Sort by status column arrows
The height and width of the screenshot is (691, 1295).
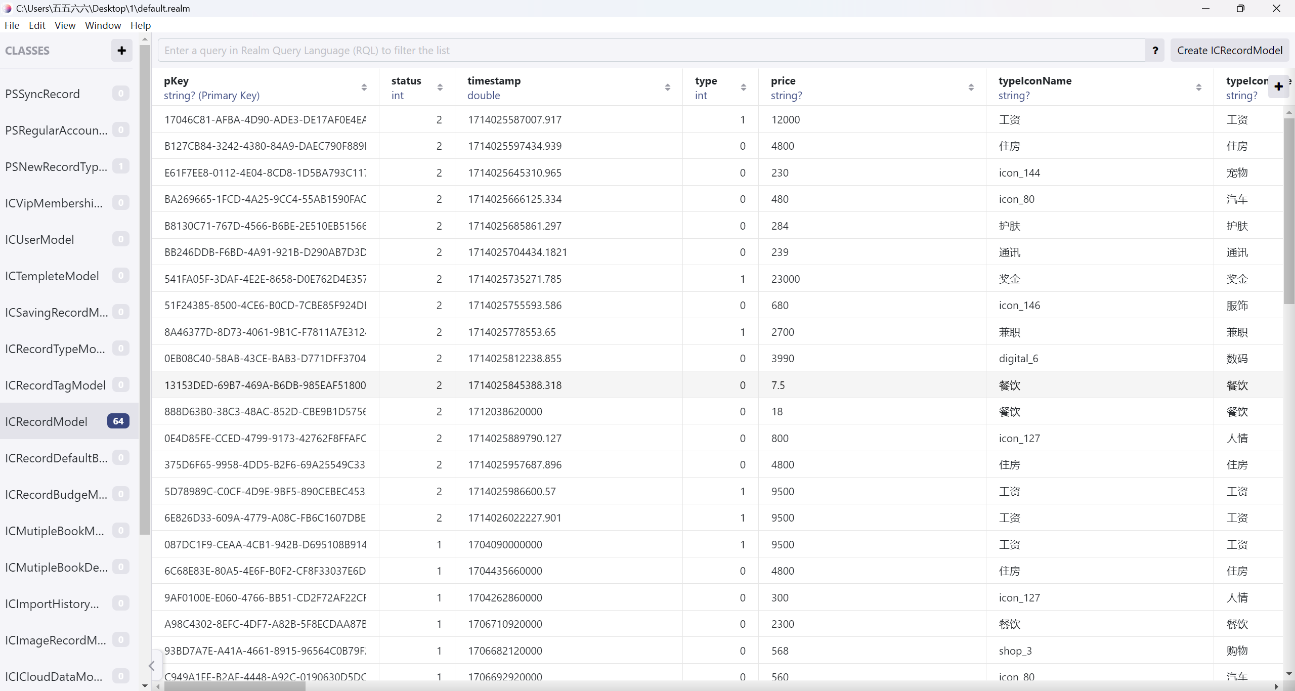(x=440, y=88)
